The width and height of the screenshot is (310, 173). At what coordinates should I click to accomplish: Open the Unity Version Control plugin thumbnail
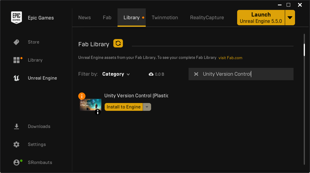coord(91,105)
